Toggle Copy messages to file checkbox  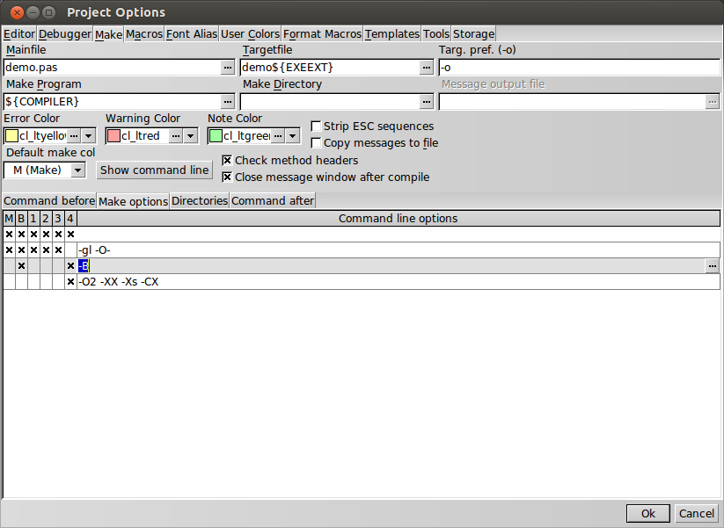316,143
